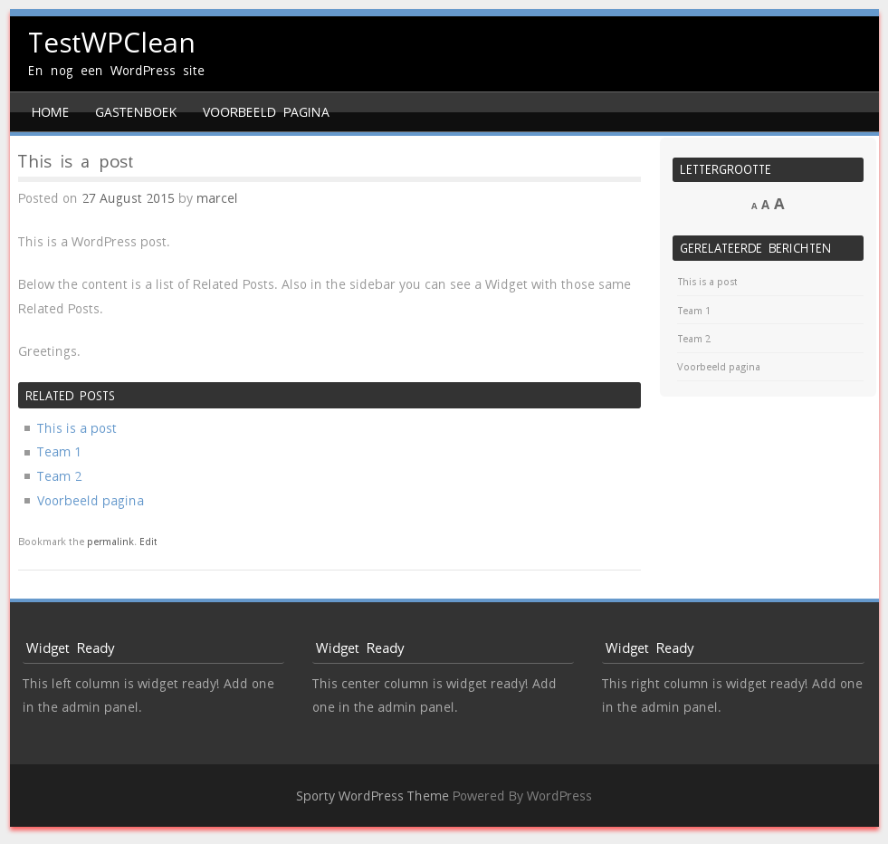
Task: Open 'Team 2' in Related Posts list
Action: (60, 476)
